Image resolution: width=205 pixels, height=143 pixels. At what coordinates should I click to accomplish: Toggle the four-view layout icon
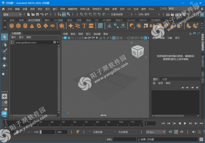point(4,103)
